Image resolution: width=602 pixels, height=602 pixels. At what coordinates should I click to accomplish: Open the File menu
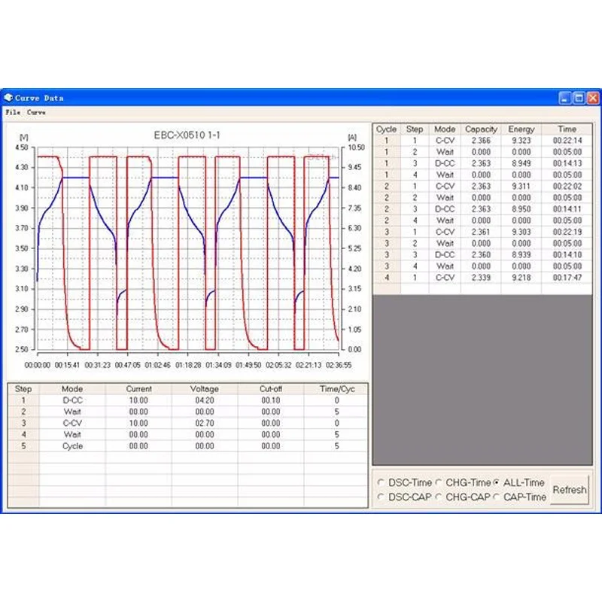click(x=13, y=112)
